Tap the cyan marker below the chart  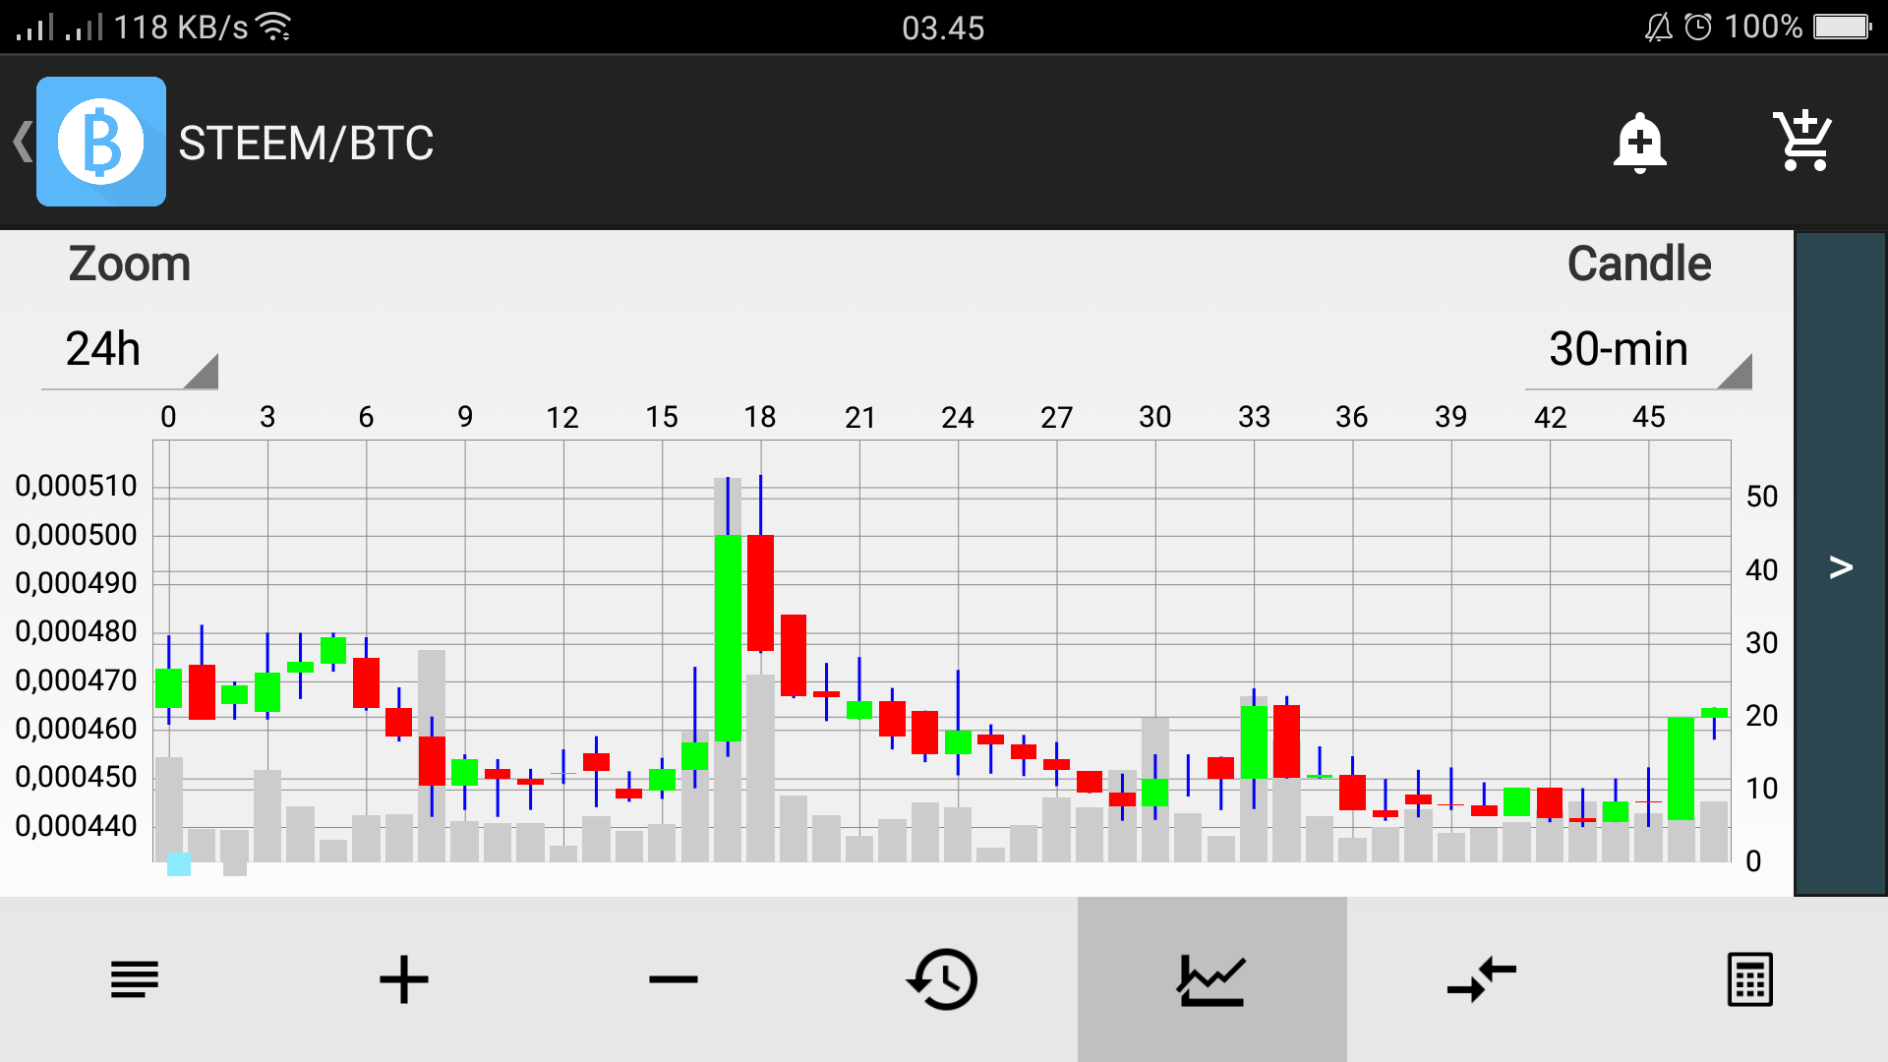179,864
